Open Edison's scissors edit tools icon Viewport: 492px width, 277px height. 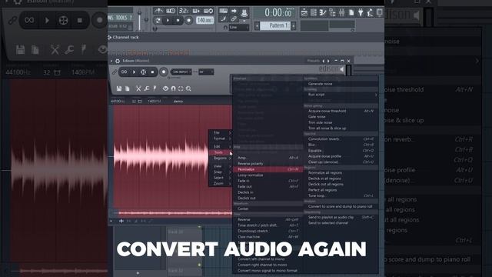point(138,89)
